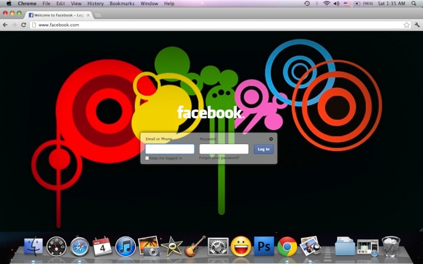Open the File menu
This screenshot has height=264, width=423.
pos(47,4)
